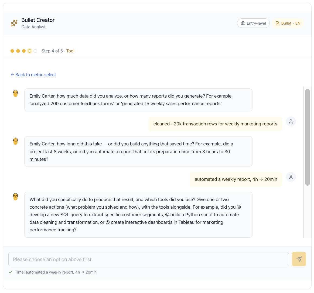Click user avatar next to automated report reply

(291, 177)
